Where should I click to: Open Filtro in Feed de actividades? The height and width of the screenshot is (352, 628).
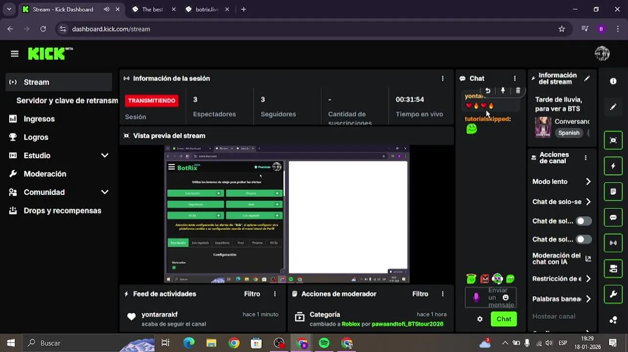tap(252, 294)
